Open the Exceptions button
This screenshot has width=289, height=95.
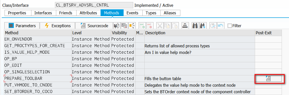(57, 26)
